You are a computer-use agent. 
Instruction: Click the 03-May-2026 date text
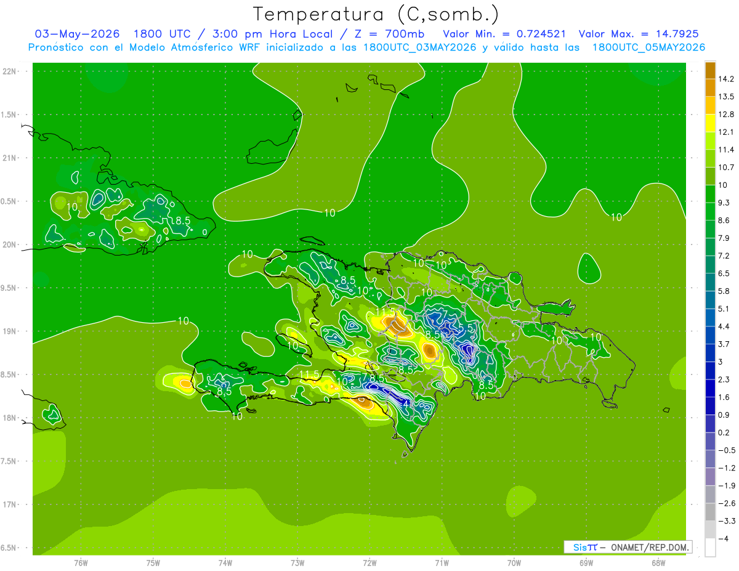click(78, 34)
